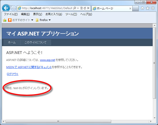Screen dimensions: 158x125
Task: Click the ログアウト link
Action: pos(13,74)
